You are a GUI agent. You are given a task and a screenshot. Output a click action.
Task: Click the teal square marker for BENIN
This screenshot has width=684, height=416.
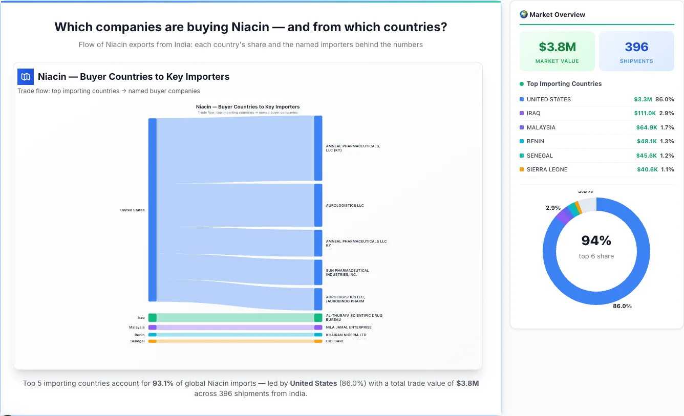click(522, 141)
